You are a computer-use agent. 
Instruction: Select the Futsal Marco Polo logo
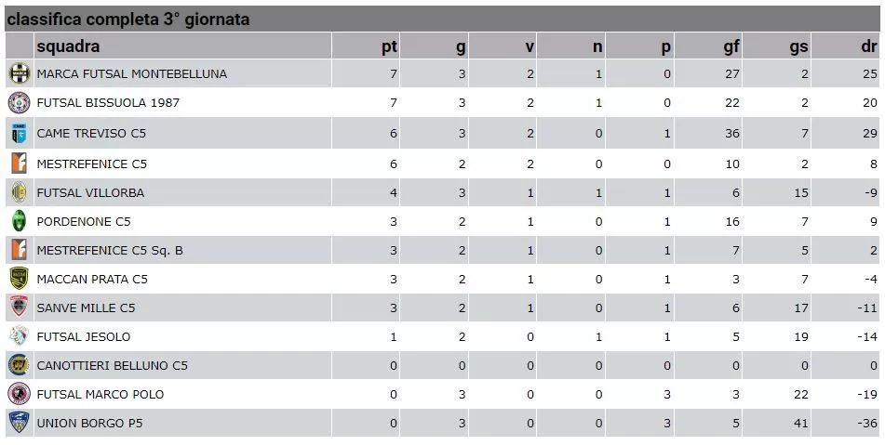pyautogui.click(x=20, y=394)
